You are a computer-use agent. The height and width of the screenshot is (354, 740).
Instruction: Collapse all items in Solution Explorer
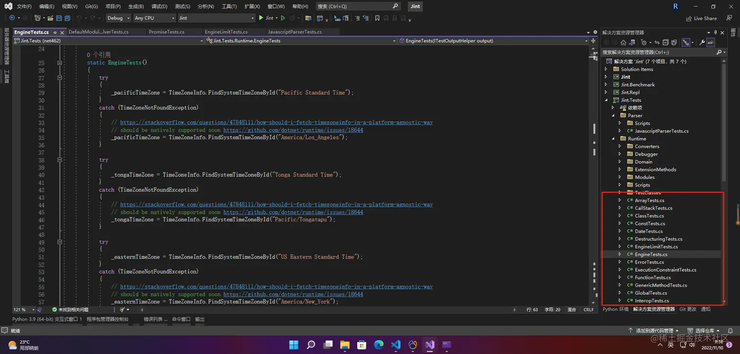click(x=666, y=43)
